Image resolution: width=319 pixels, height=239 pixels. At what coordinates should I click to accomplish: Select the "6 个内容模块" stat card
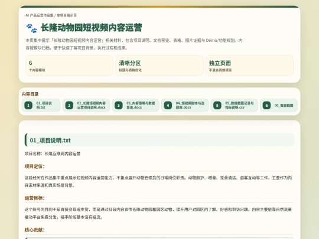pos(69,66)
